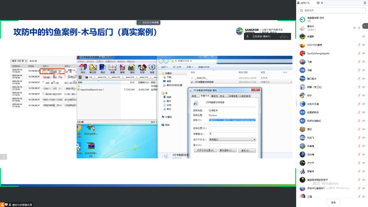Screen dimensions: 368x207
Task: Click SunKuisheng(Apple) camera-off icon
Action: click(363, 53)
